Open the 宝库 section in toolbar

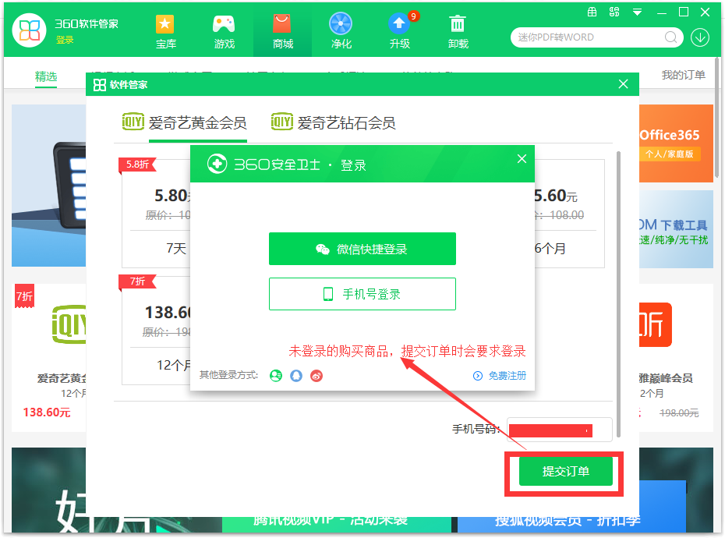coord(165,33)
